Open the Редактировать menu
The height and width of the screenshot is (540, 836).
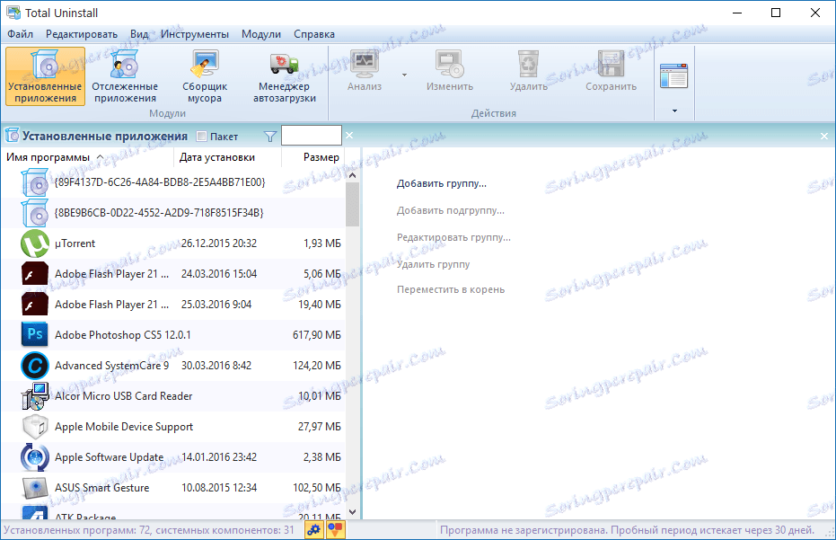click(82, 34)
